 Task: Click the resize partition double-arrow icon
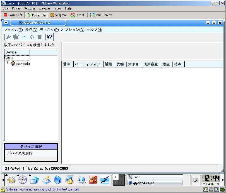[24, 37]
